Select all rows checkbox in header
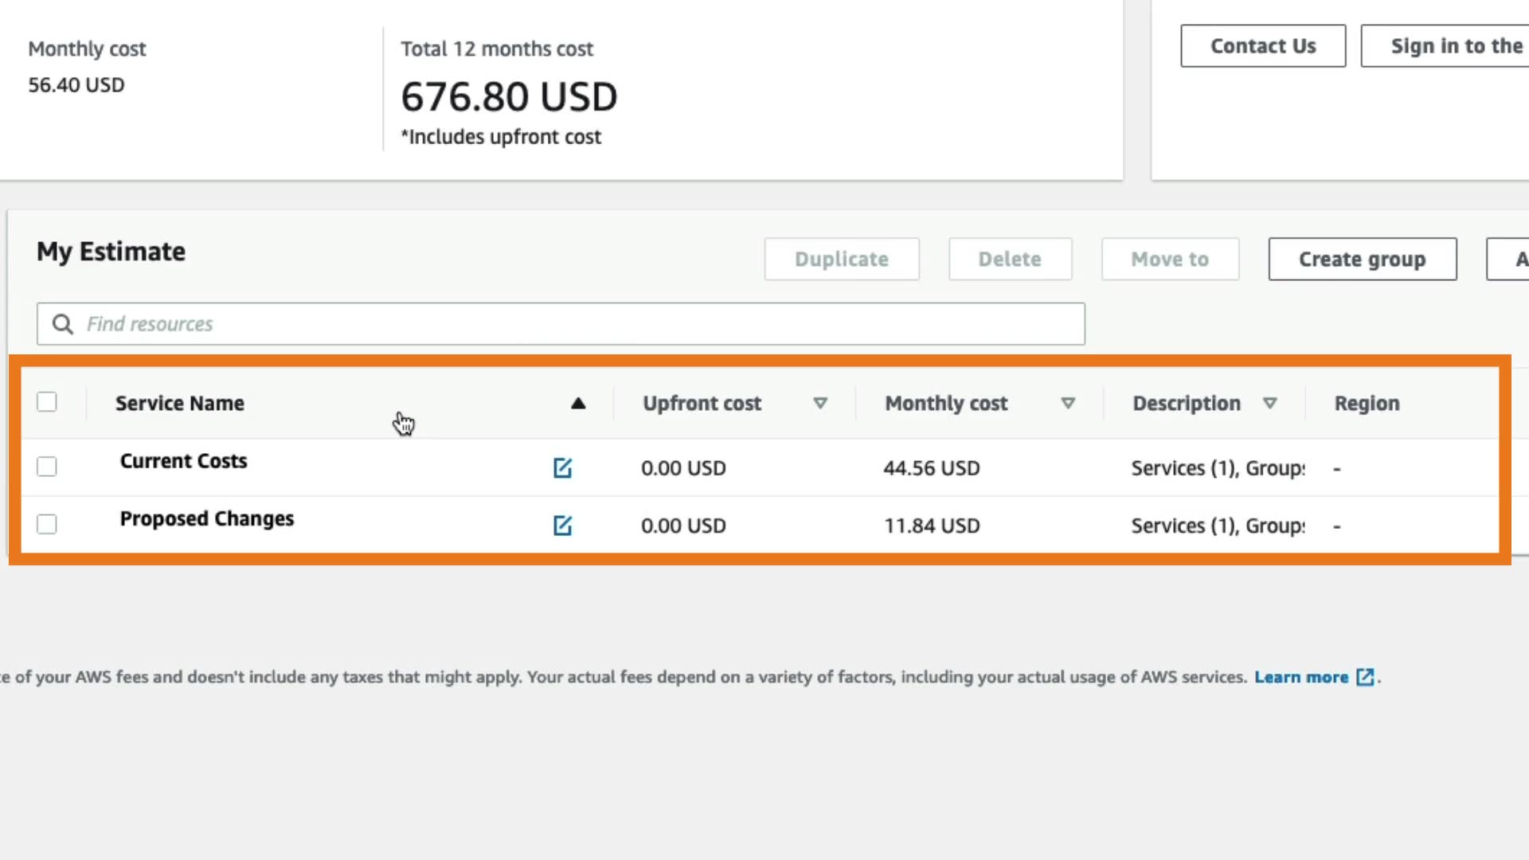The image size is (1529, 860). click(47, 402)
